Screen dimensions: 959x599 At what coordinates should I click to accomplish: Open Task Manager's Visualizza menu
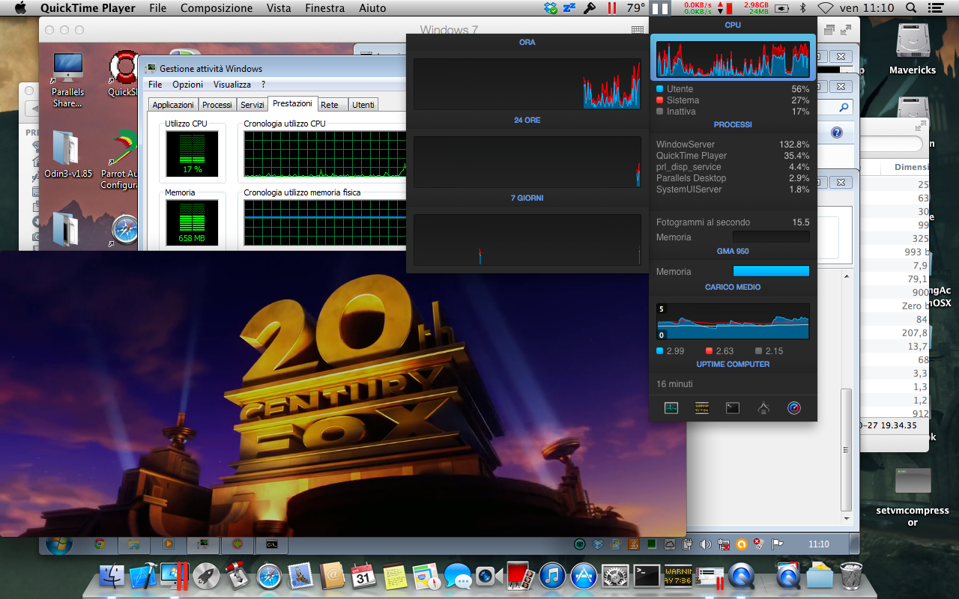(232, 85)
